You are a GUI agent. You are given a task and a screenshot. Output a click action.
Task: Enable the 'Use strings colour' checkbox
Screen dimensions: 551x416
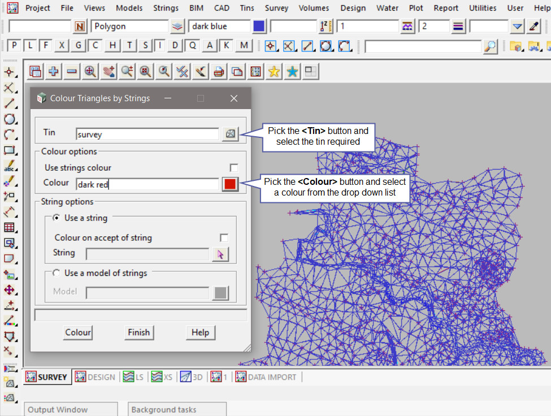pos(233,168)
